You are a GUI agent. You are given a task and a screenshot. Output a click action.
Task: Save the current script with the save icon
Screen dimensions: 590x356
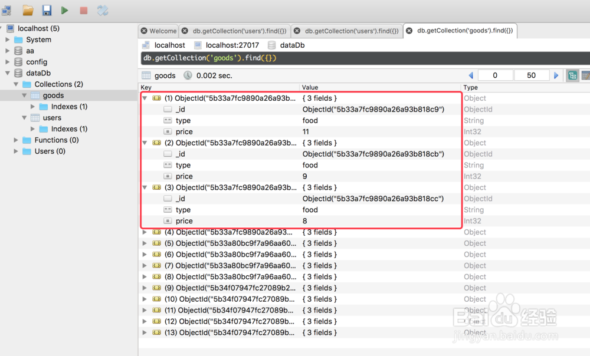tap(46, 9)
